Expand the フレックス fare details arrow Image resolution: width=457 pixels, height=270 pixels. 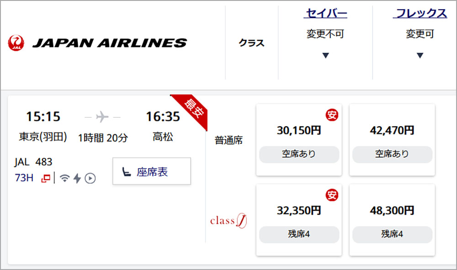[420, 56]
